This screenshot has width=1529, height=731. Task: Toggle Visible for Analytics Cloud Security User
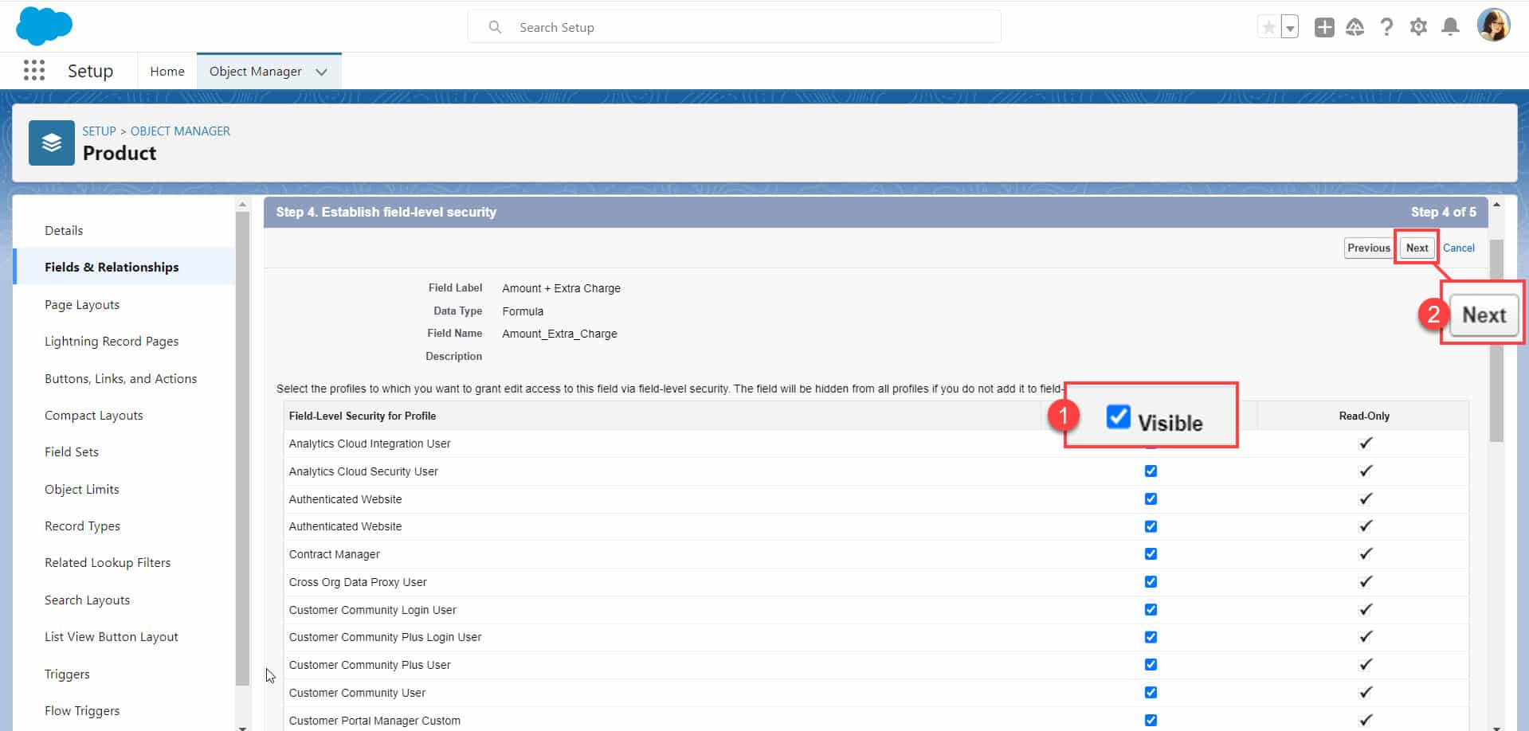tap(1151, 471)
